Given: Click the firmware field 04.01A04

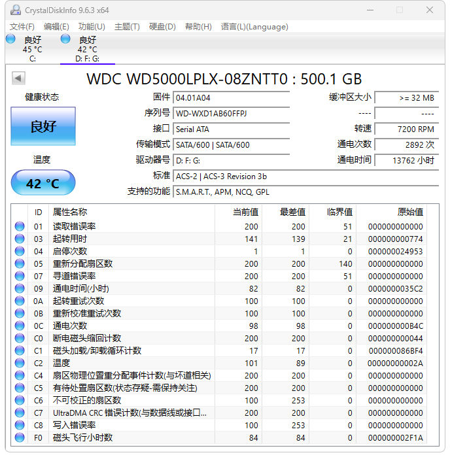Looking at the screenshot, I should pyautogui.click(x=232, y=97).
